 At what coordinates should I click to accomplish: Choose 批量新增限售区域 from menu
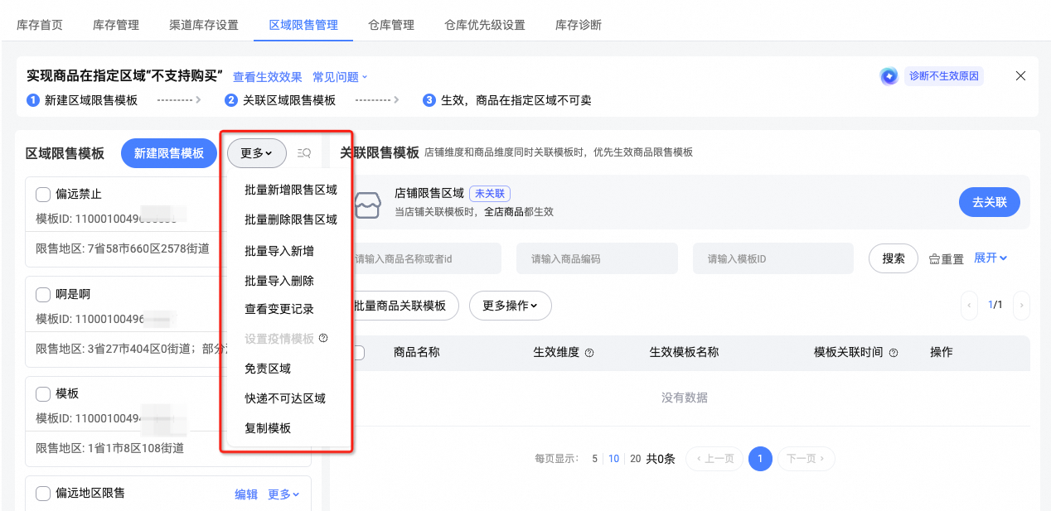click(291, 190)
